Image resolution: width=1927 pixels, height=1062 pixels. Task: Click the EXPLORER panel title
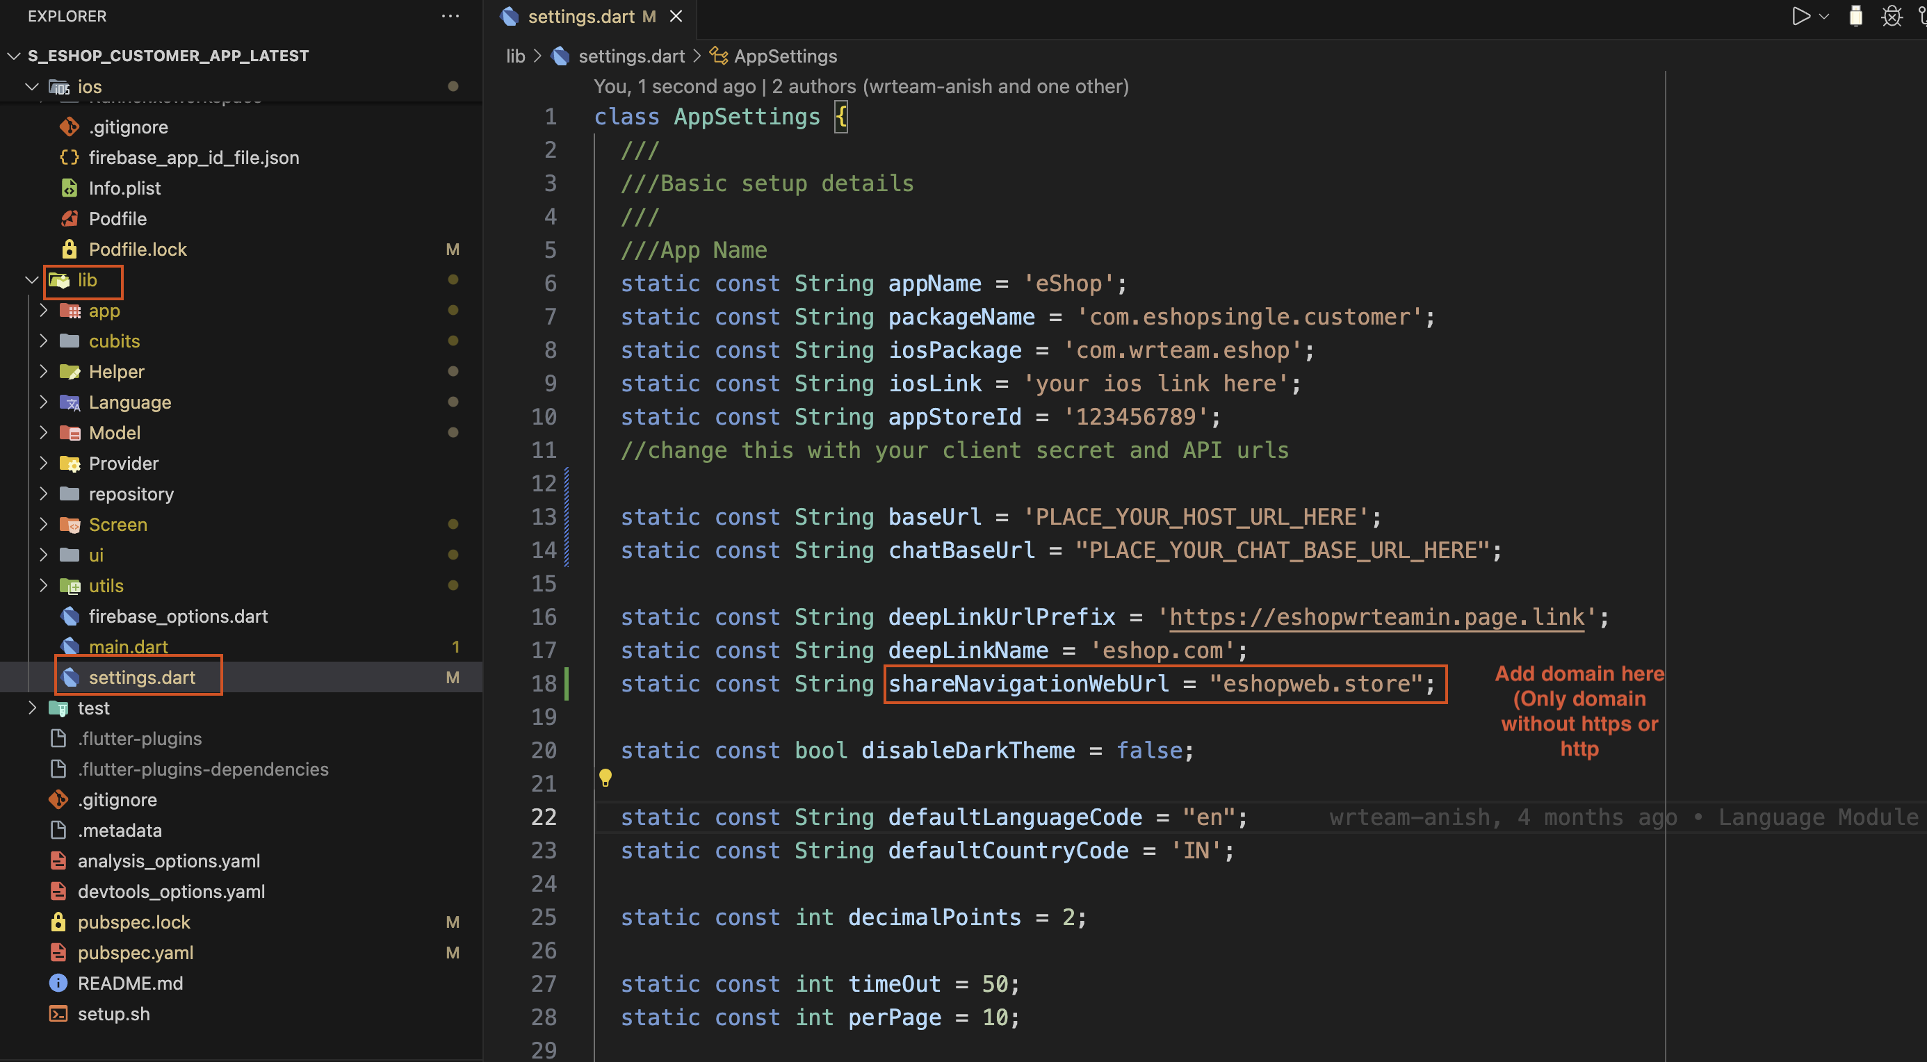click(x=67, y=16)
